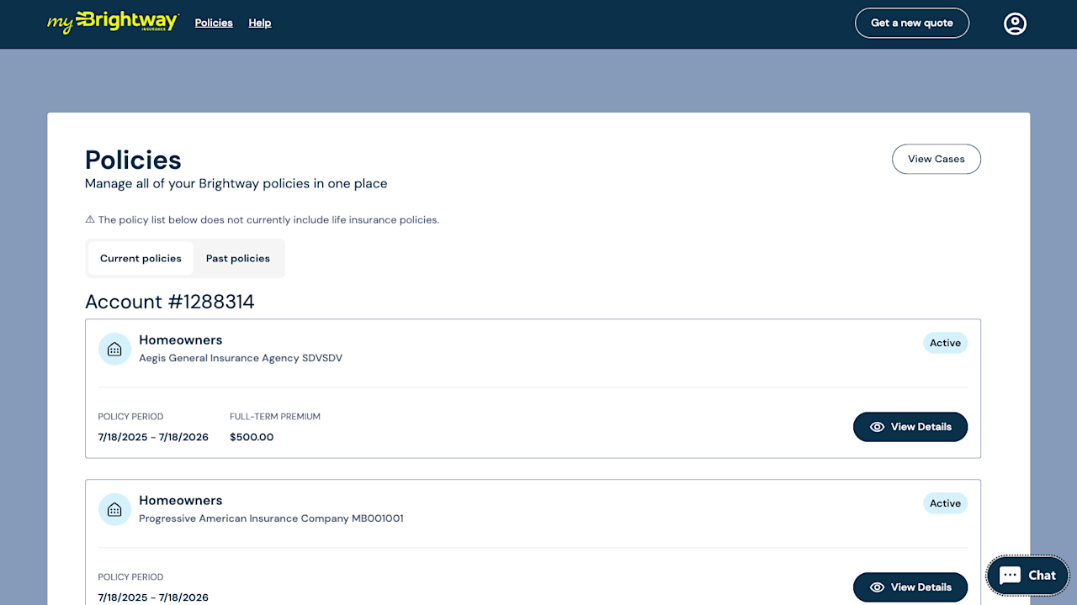
Task: Open View Cases
Action: click(936, 159)
